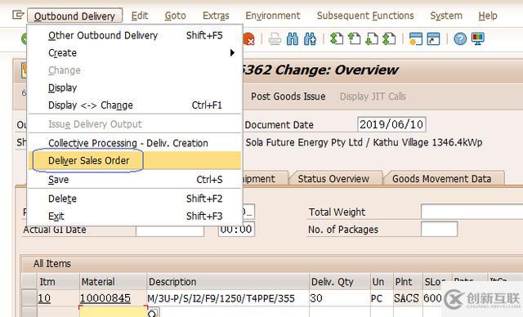Click item number 10 link
The width and height of the screenshot is (523, 317).
[x=44, y=298]
